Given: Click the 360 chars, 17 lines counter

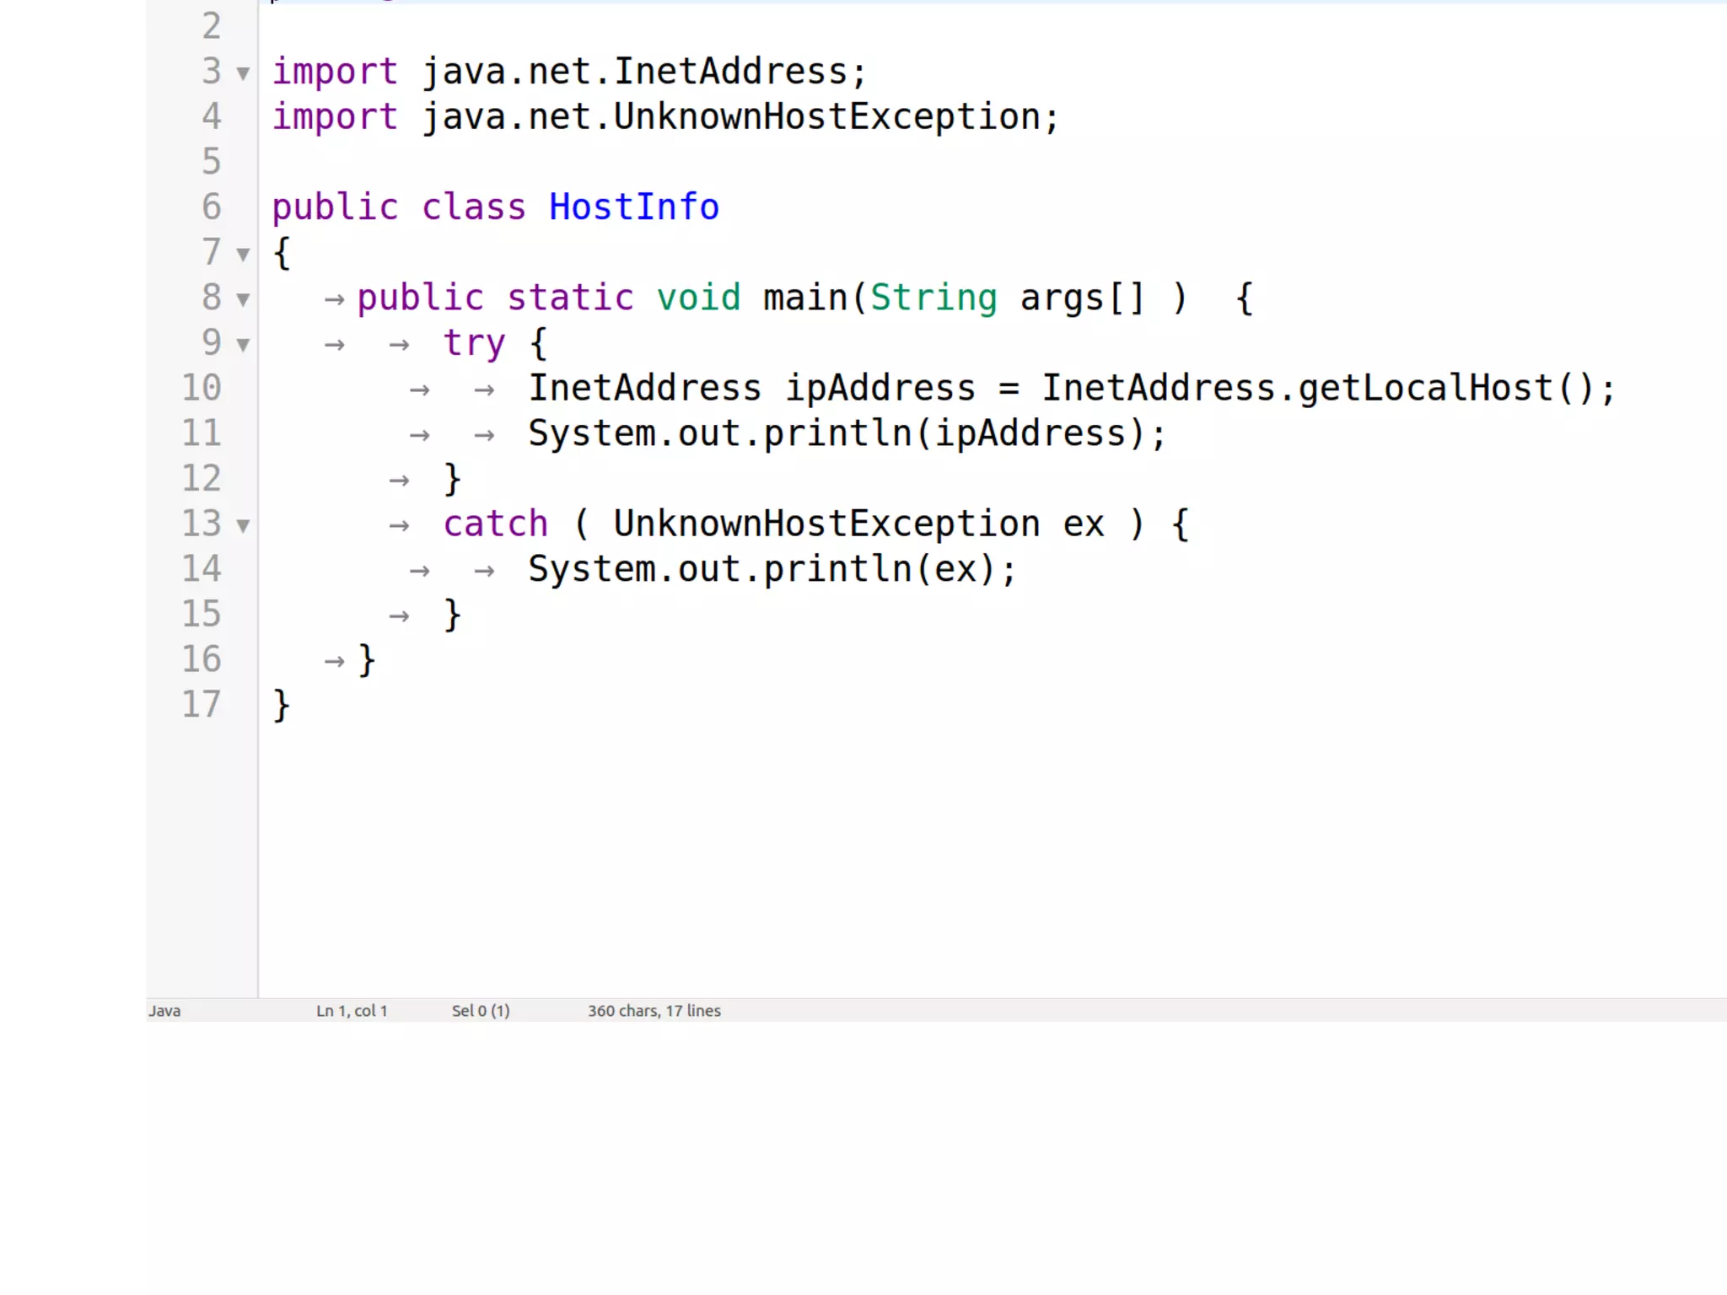Looking at the screenshot, I should click(x=654, y=1010).
